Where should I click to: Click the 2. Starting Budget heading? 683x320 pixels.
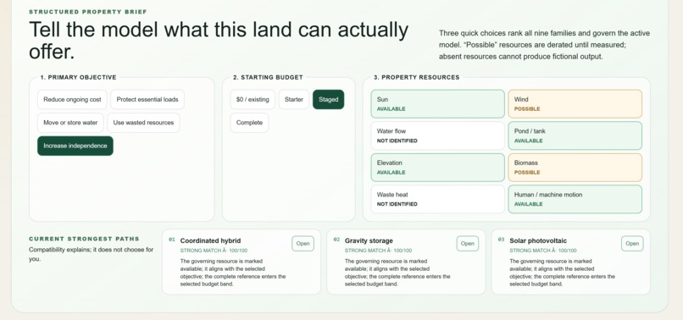268,78
